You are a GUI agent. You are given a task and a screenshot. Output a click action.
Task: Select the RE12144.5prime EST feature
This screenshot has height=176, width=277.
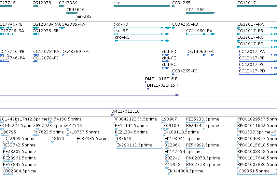pos(139,129)
